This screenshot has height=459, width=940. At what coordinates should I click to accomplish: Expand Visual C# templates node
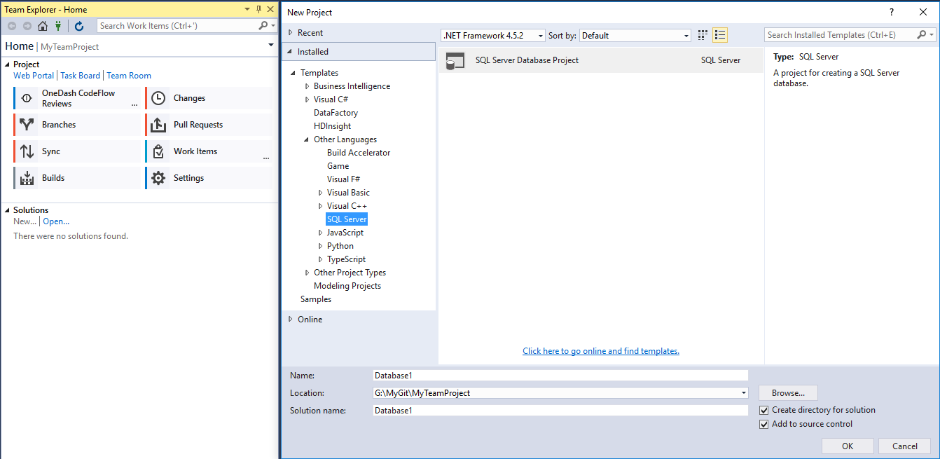tap(307, 100)
